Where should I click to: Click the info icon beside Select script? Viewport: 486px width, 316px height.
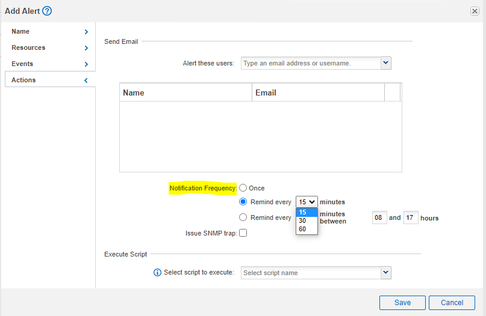point(158,272)
